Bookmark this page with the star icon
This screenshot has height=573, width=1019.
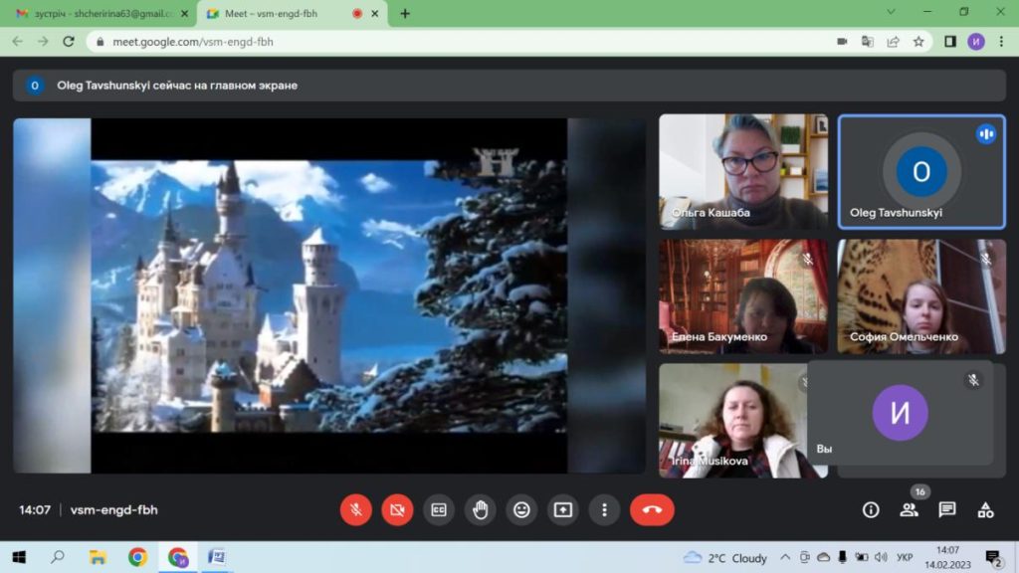918,42
